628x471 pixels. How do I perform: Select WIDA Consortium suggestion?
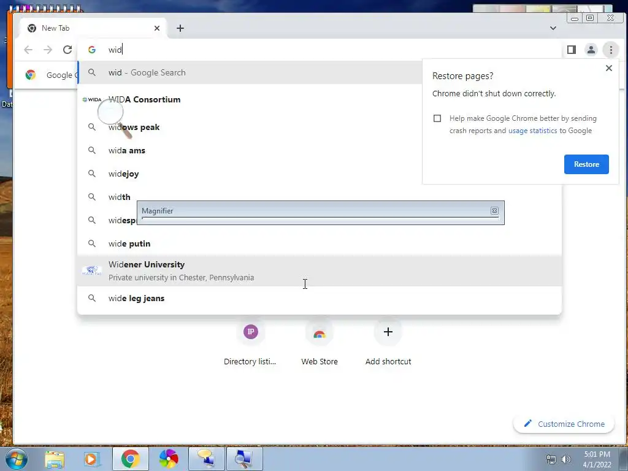[x=250, y=99]
